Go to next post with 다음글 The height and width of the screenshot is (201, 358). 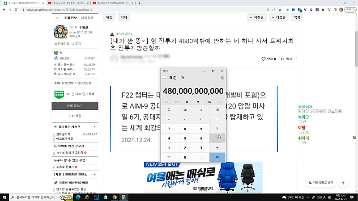click(279, 17)
